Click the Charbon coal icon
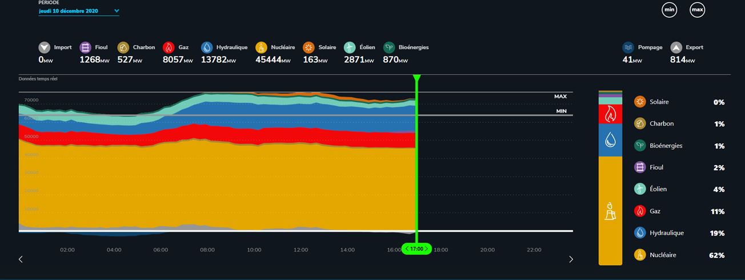Screen dimensions: 745x280 tap(123, 48)
